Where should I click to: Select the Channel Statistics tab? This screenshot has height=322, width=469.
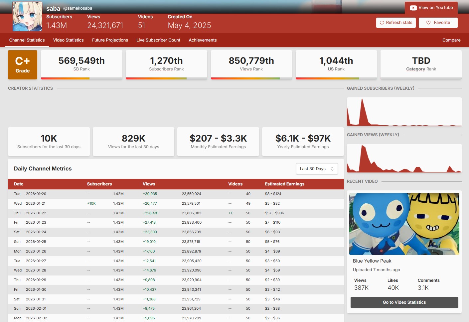27,40
